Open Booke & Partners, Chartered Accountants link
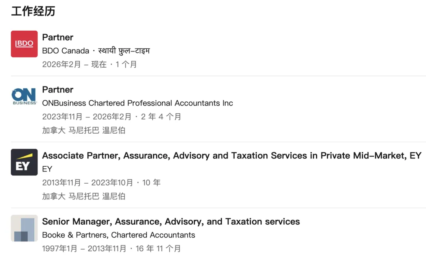Screen dimensions: 426x256 [x=118, y=235]
